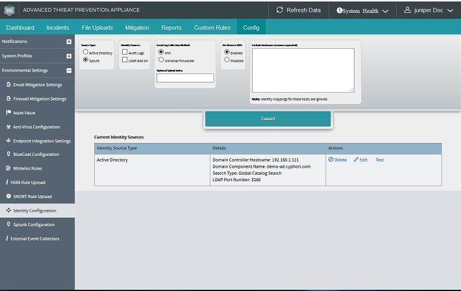Open the Mitigation tab
Image resolution: width=461 pixels, height=291 pixels.
(137, 28)
